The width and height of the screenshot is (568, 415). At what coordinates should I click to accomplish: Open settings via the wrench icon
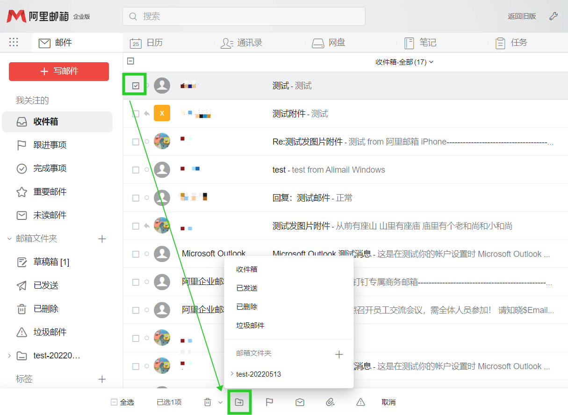tap(554, 16)
